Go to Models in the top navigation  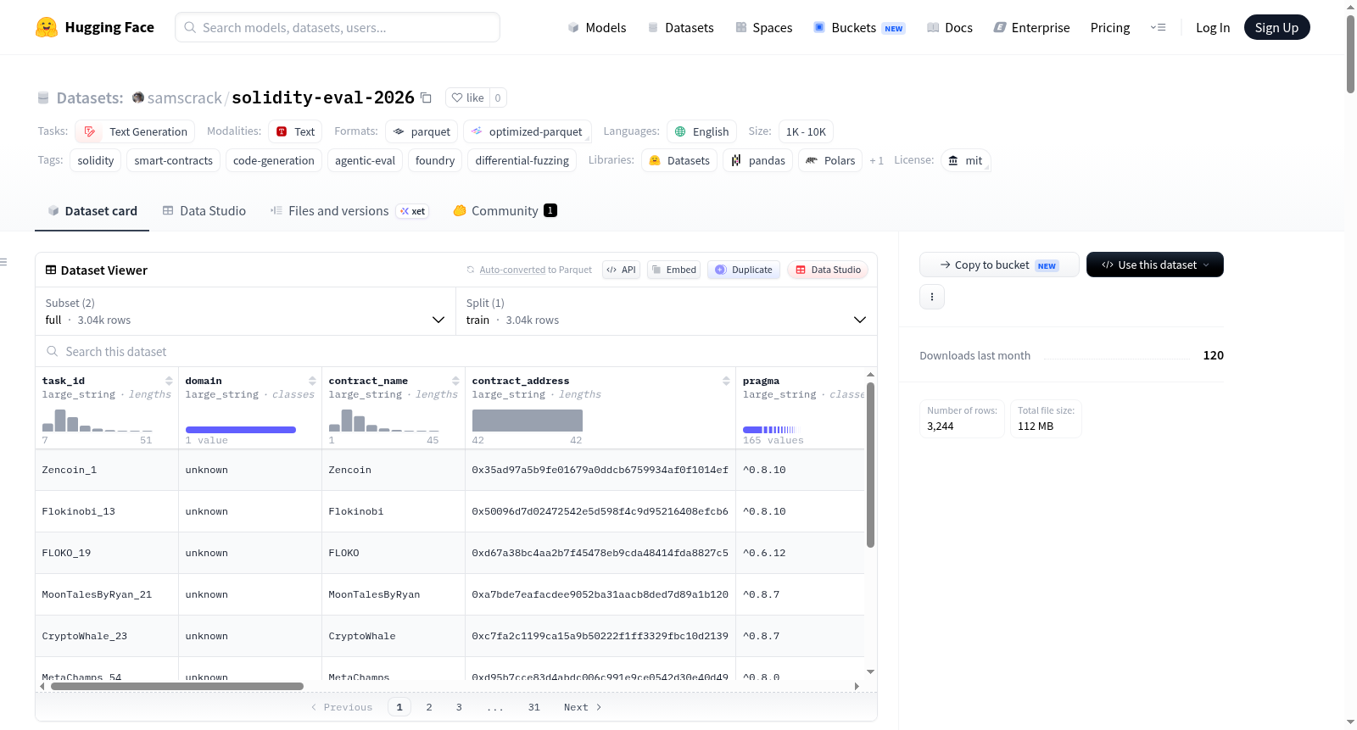click(x=597, y=27)
